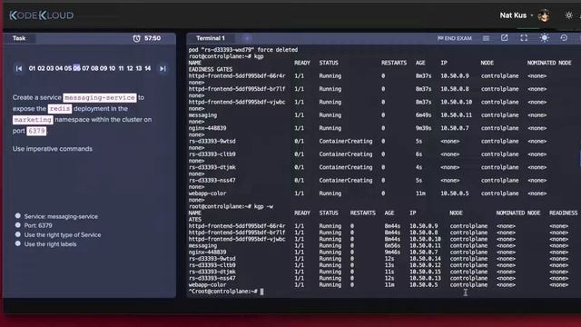581x327 pixels.
Task: Select the Task panel tab
Action: coord(19,38)
